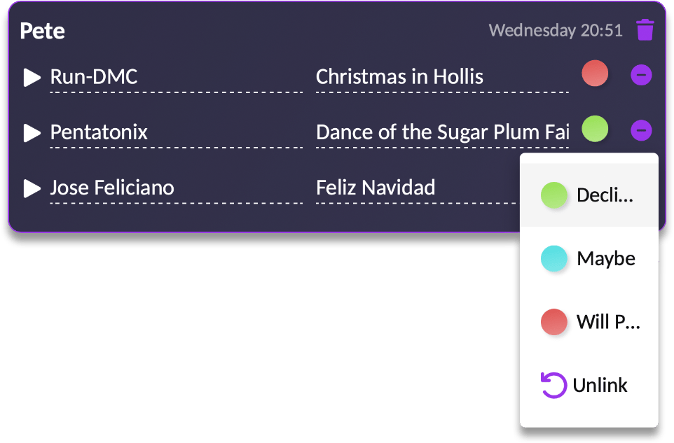The height and width of the screenshot is (443, 674).
Task: Choose Maybe from the popup menu
Action: click(x=605, y=258)
